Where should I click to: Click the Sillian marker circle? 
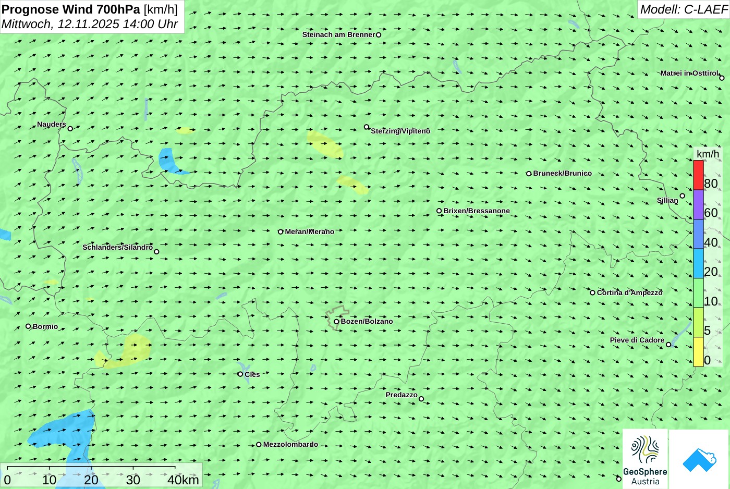point(683,196)
